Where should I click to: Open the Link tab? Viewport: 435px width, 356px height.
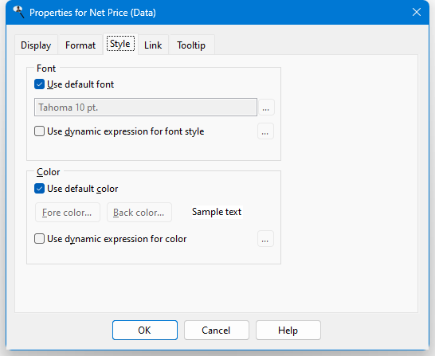pos(153,45)
